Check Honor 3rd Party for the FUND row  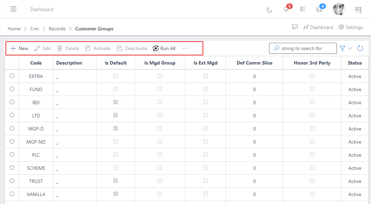(x=312, y=89)
